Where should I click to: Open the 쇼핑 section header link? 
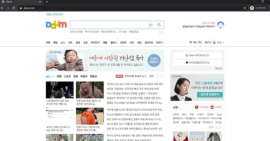[x=176, y=107]
